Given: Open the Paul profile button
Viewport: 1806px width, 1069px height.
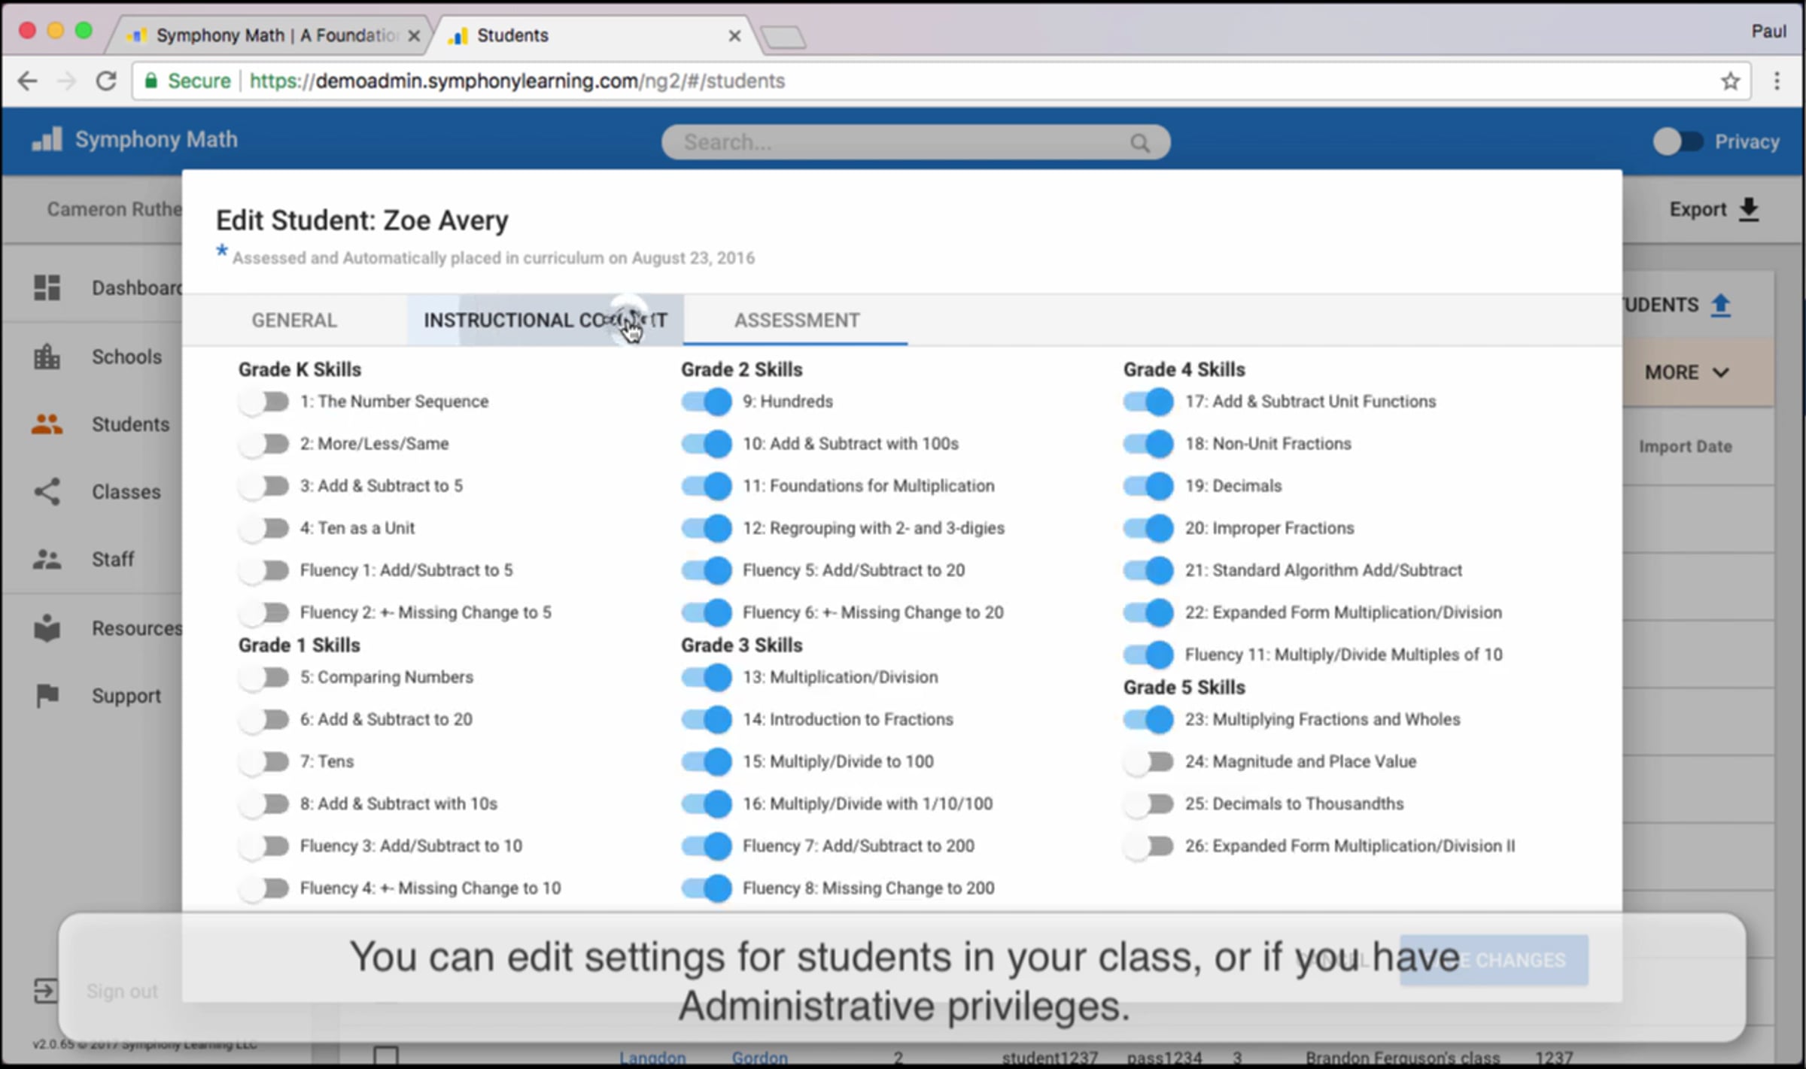Looking at the screenshot, I should pos(1768,32).
